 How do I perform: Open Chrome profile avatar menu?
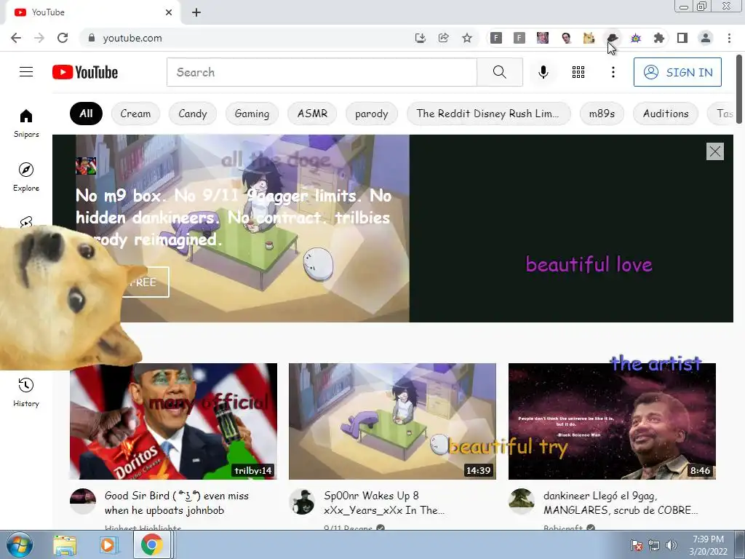click(x=706, y=38)
